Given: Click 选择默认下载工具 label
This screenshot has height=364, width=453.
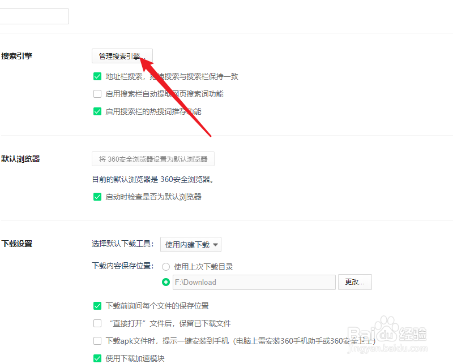Looking at the screenshot, I should tap(123, 244).
